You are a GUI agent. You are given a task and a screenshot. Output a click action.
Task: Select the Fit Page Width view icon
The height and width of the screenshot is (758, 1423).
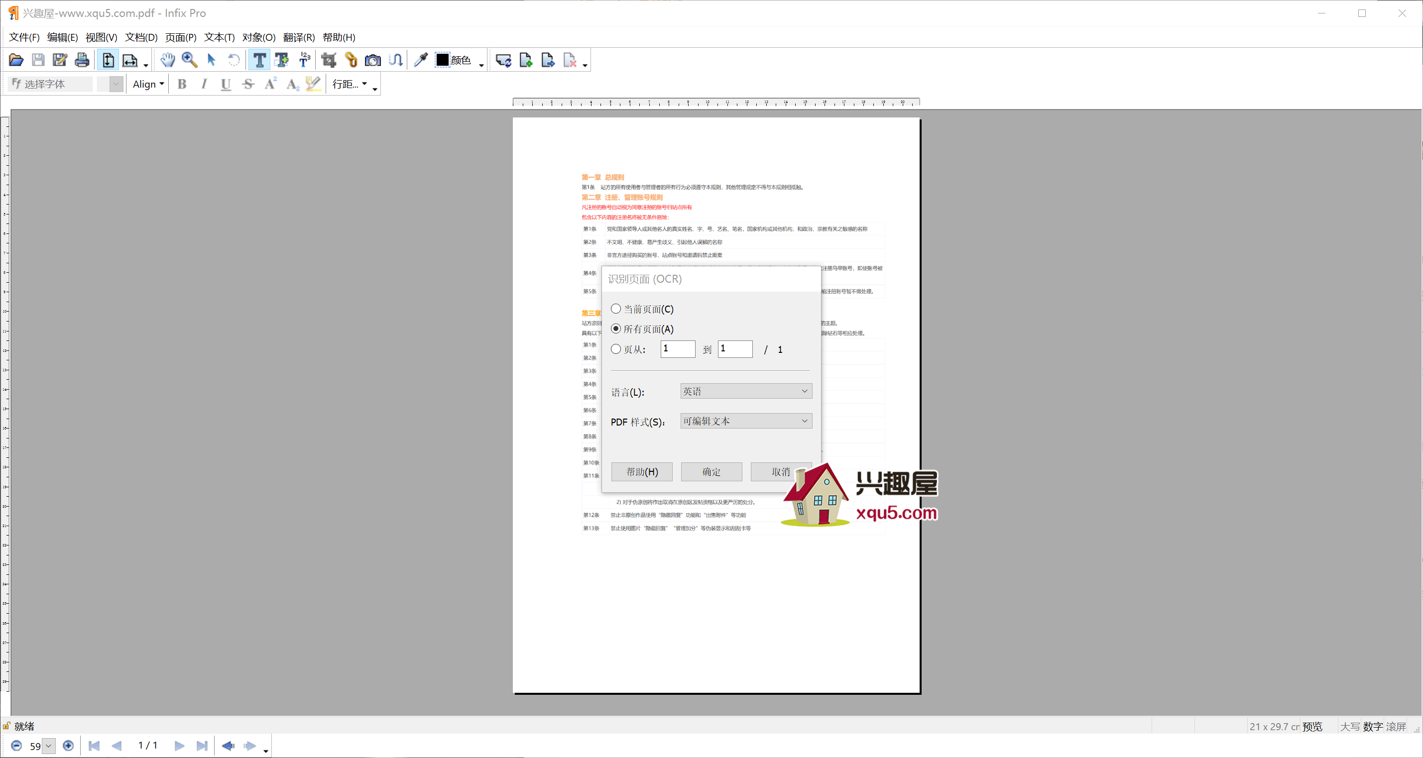tap(130, 60)
